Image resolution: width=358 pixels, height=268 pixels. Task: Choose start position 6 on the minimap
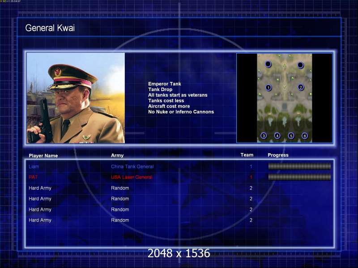click(305, 136)
